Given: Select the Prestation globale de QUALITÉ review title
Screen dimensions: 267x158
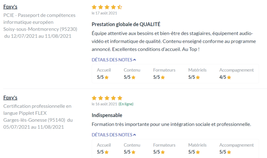Looking at the screenshot, I should coord(126,24).
